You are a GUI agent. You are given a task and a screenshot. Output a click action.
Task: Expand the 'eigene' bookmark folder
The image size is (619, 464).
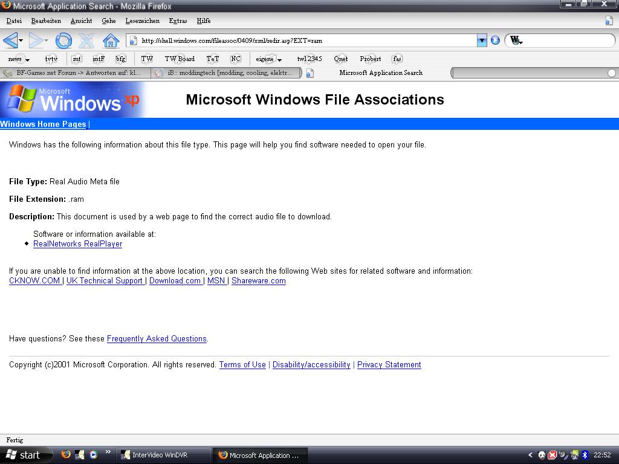[x=268, y=59]
